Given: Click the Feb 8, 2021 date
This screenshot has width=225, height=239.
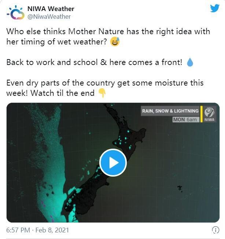Looking at the screenshot, I should pyautogui.click(x=52, y=230).
